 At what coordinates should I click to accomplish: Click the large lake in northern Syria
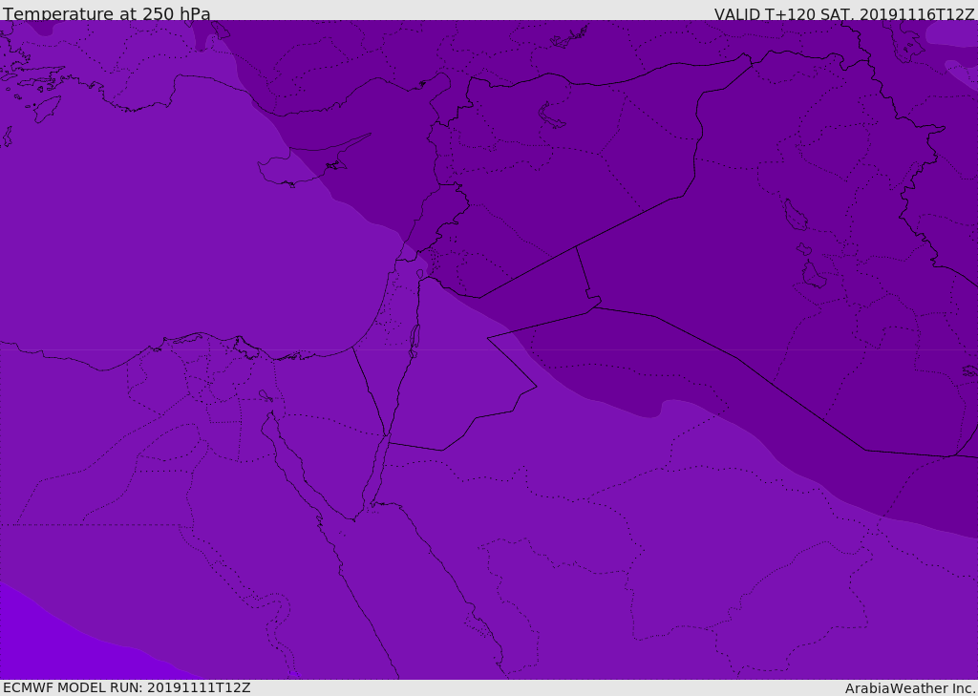(x=552, y=116)
